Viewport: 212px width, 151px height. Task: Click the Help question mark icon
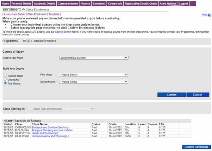209,15
